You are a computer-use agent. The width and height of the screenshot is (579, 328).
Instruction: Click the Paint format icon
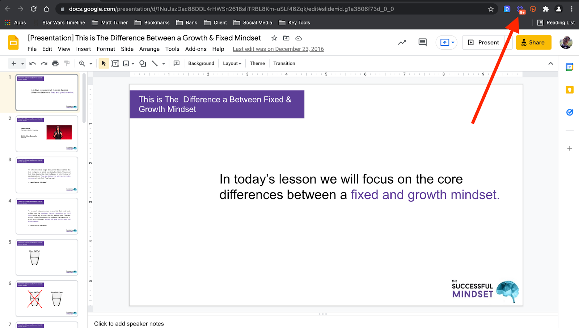[x=67, y=63]
